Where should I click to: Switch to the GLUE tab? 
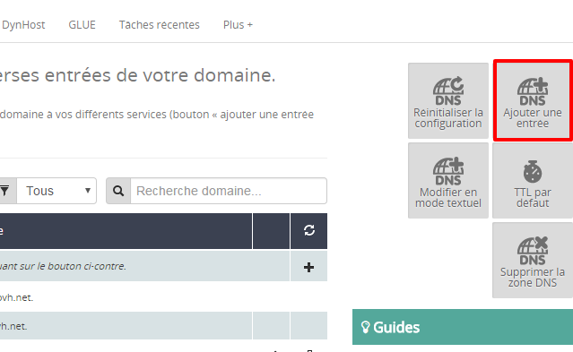click(x=82, y=25)
